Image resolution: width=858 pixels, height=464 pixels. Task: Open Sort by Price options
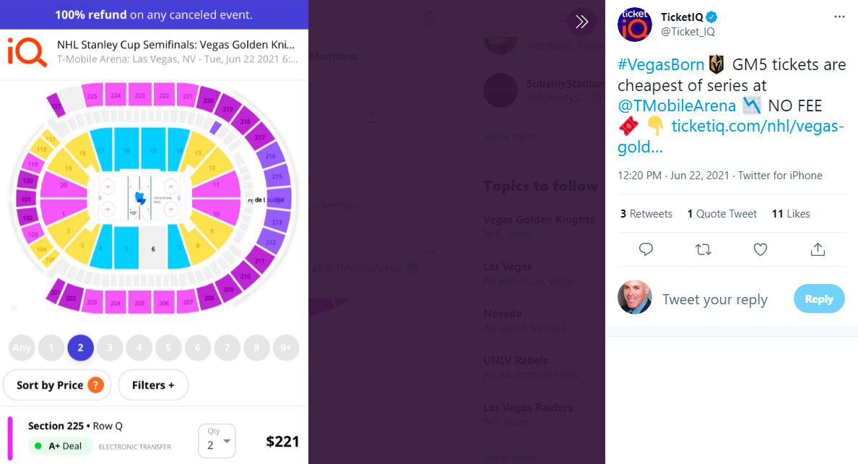click(x=50, y=385)
